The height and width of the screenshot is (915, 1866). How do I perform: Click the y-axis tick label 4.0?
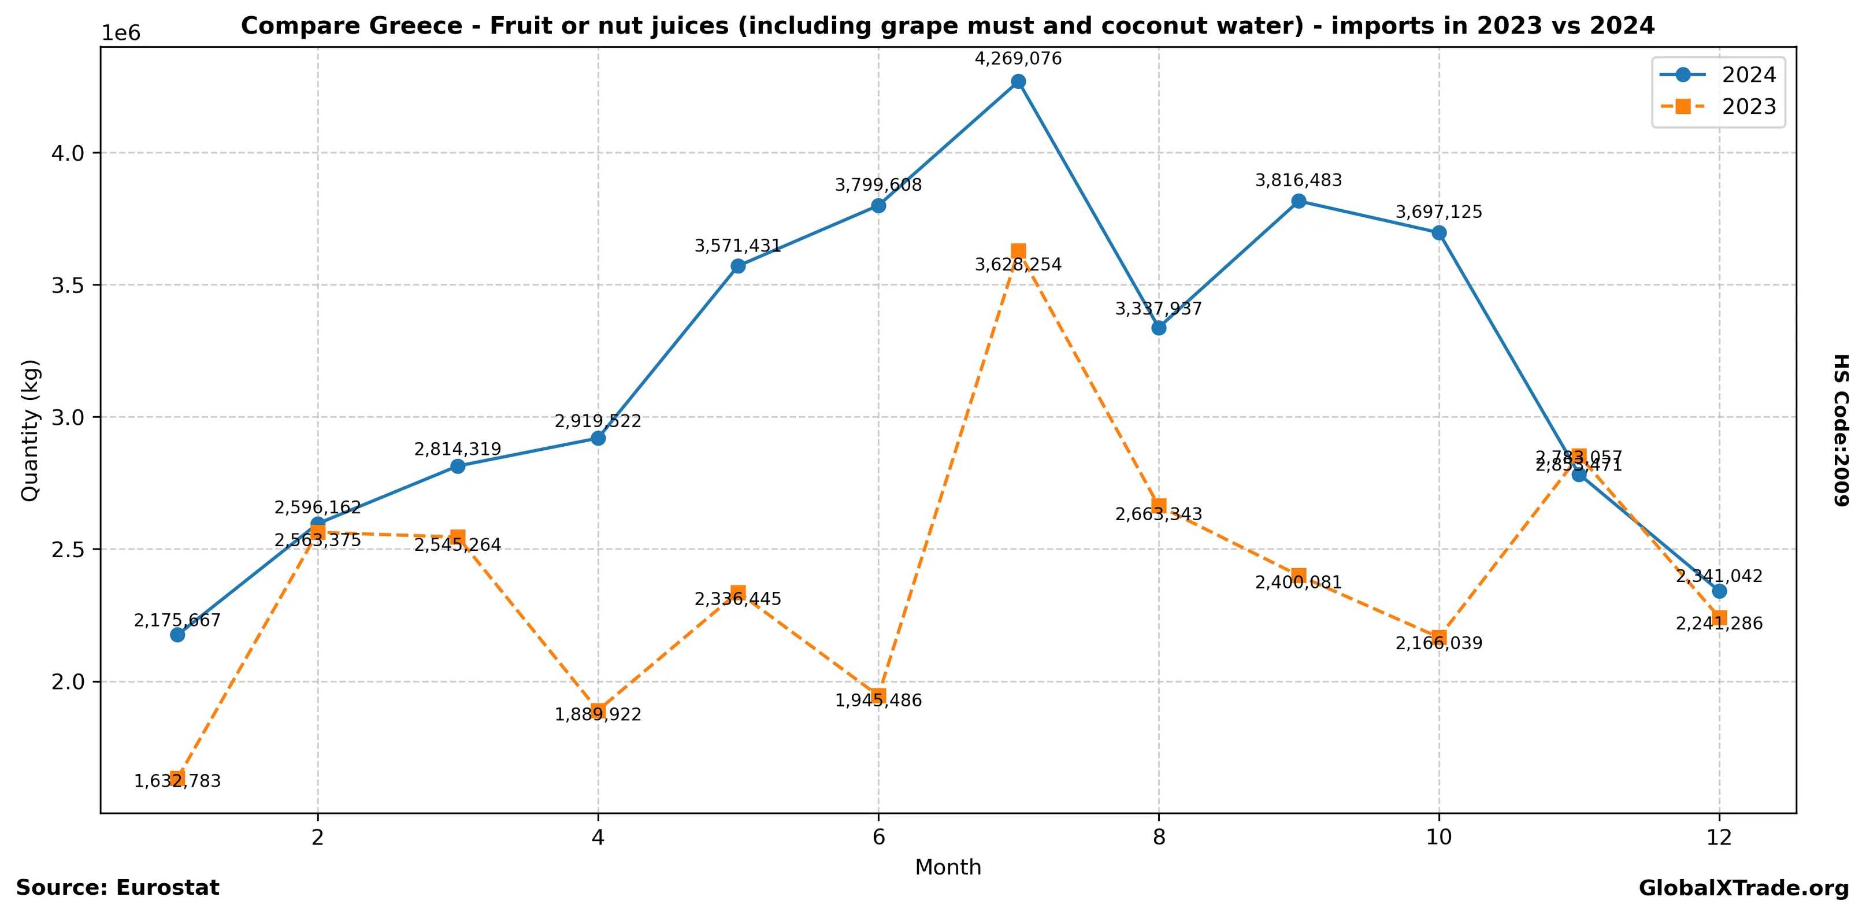point(68,154)
